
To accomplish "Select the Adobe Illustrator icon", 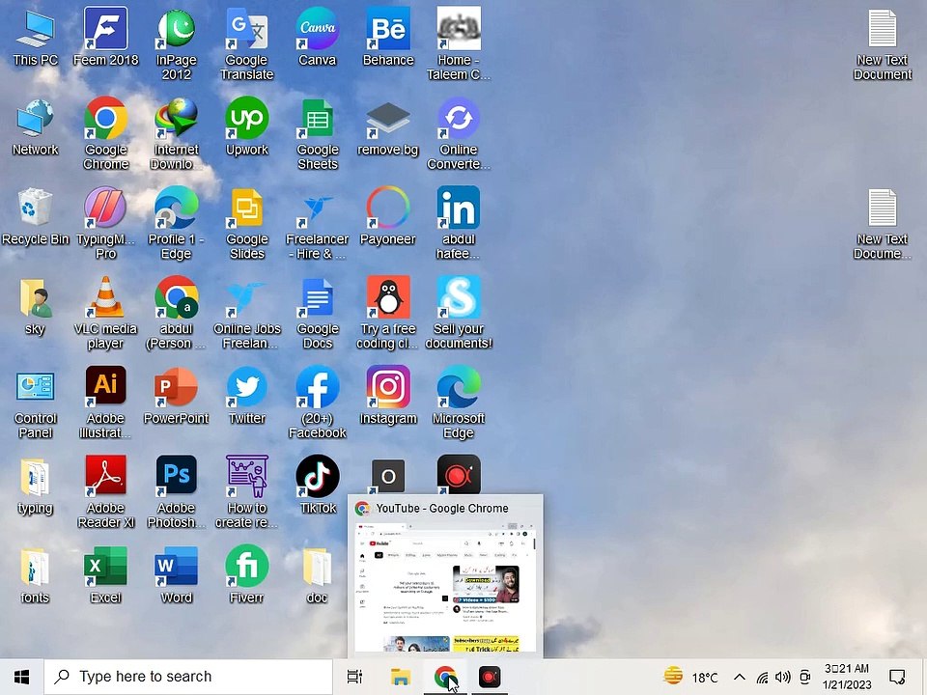I will pos(106,404).
